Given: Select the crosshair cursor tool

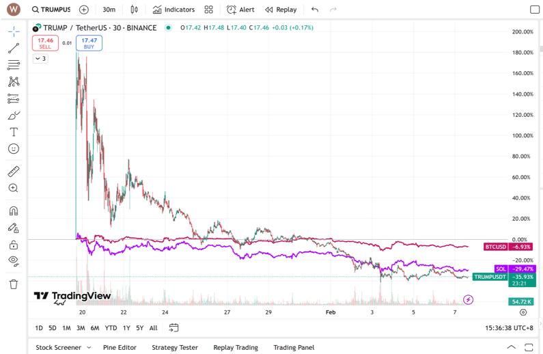Looking at the screenshot, I should pyautogui.click(x=14, y=31).
